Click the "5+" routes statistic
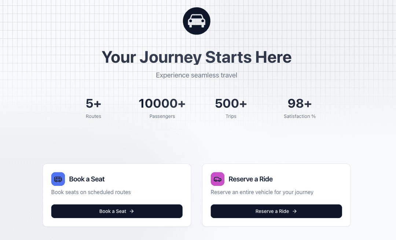This screenshot has height=240, width=396. click(93, 104)
